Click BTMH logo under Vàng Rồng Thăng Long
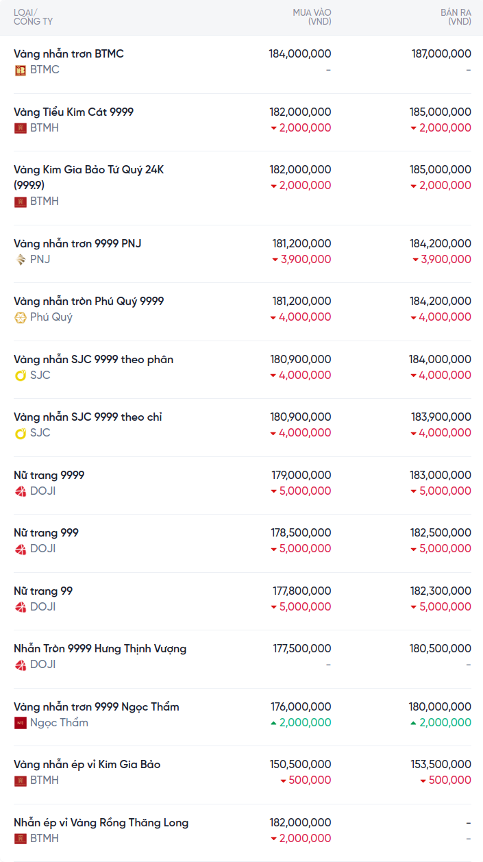The width and height of the screenshot is (483, 862). pyautogui.click(x=21, y=839)
